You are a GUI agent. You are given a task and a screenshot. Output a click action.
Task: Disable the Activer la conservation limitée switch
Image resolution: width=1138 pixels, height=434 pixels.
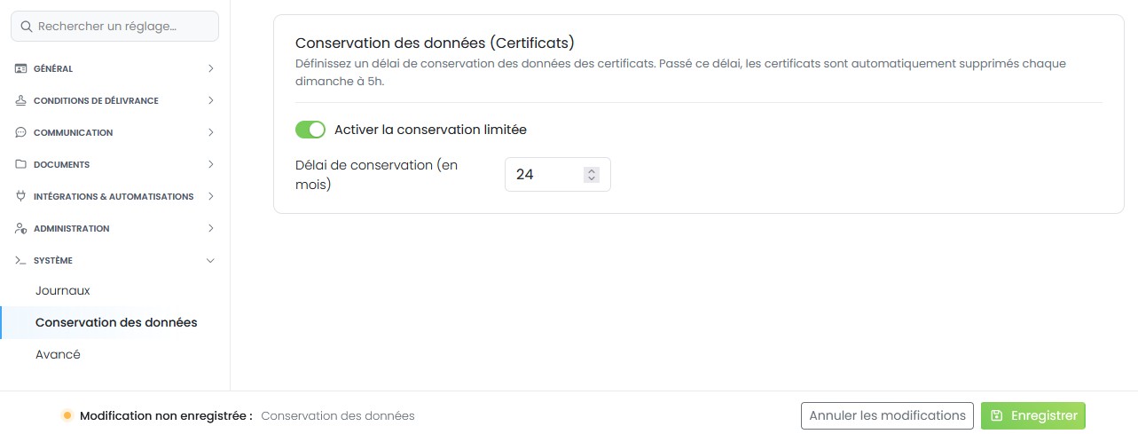[x=310, y=130]
